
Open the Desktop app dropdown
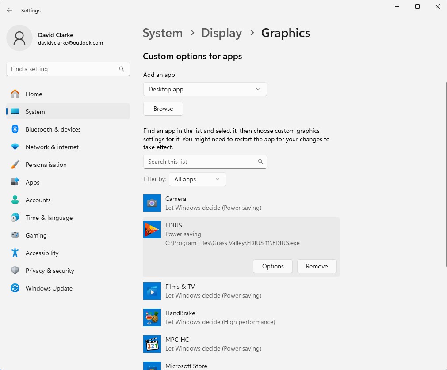click(205, 89)
